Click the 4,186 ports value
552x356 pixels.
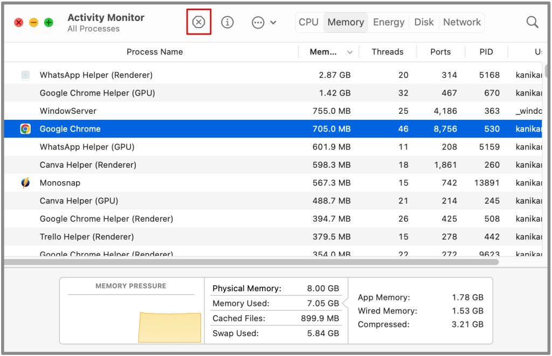[x=445, y=111]
